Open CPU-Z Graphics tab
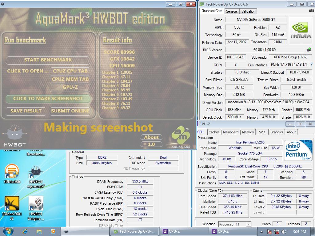315x236 pixels. click(277, 132)
